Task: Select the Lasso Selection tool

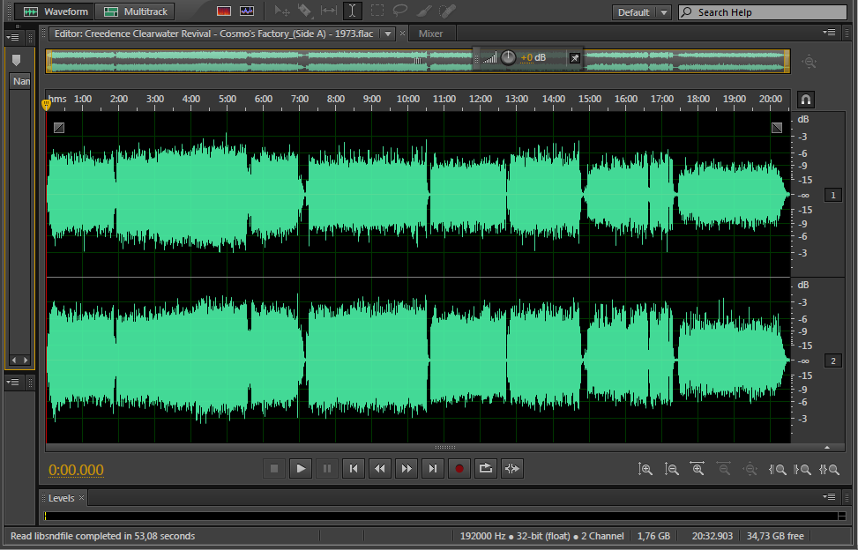Action: [x=400, y=11]
